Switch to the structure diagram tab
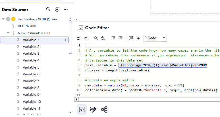The height and width of the screenshot is (117, 220). click(104, 109)
